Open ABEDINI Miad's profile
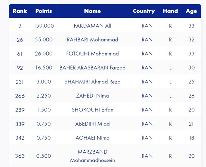Viewport: 206px width, 167px height. (92, 124)
